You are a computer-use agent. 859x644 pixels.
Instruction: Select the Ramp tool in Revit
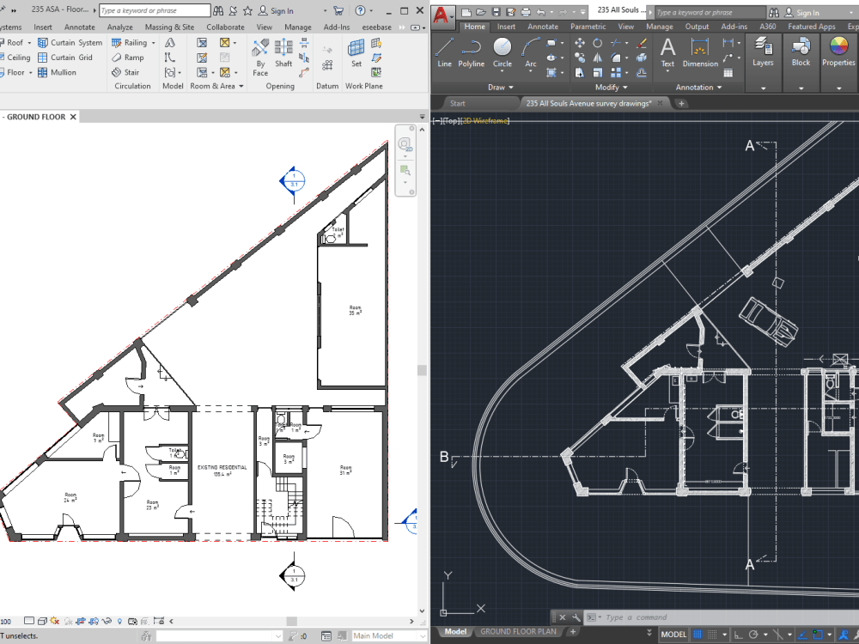point(128,57)
